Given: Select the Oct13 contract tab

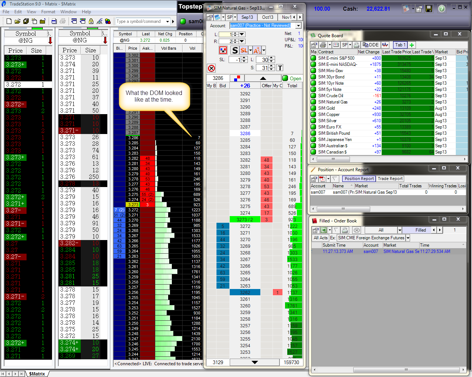Looking at the screenshot, I should point(268,17).
